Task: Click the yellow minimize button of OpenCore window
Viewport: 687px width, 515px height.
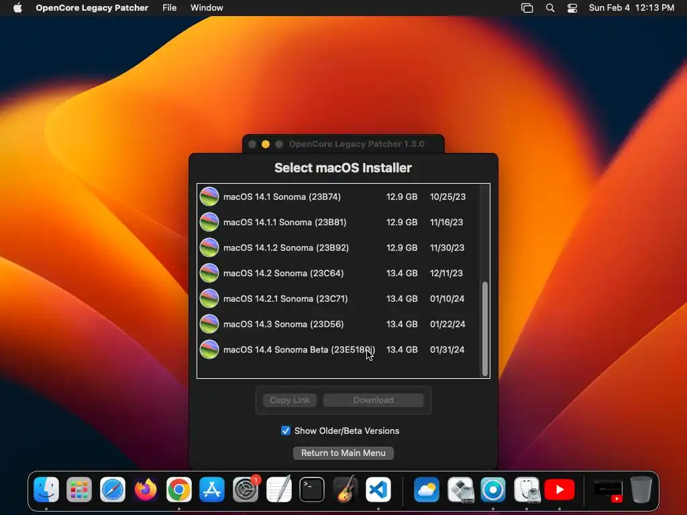Action: click(x=266, y=144)
